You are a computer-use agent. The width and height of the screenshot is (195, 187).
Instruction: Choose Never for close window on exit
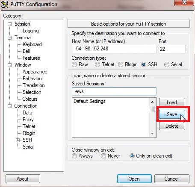[103, 156]
